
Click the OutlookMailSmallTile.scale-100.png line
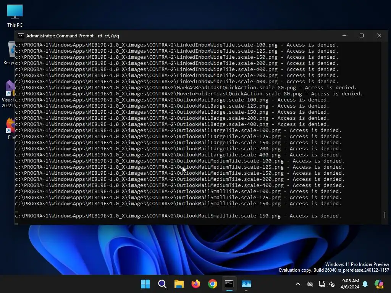click(x=178, y=192)
